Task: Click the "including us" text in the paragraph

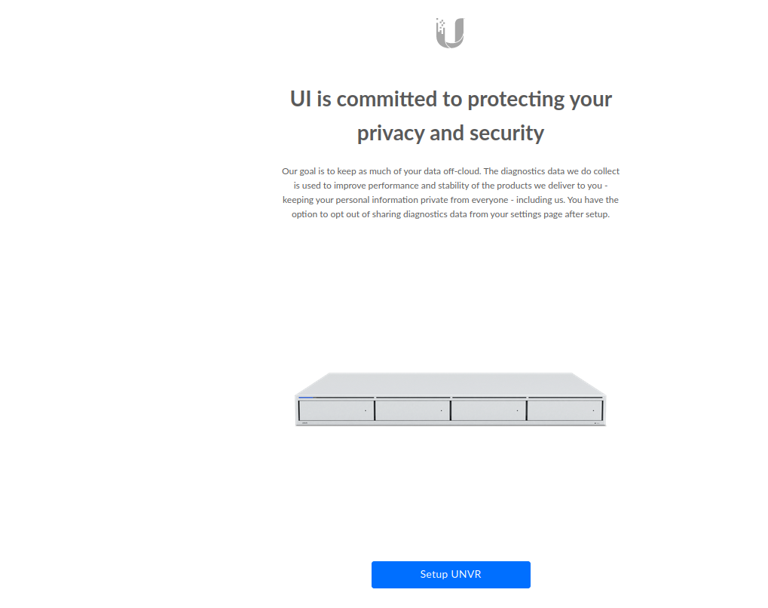Action: click(x=540, y=200)
